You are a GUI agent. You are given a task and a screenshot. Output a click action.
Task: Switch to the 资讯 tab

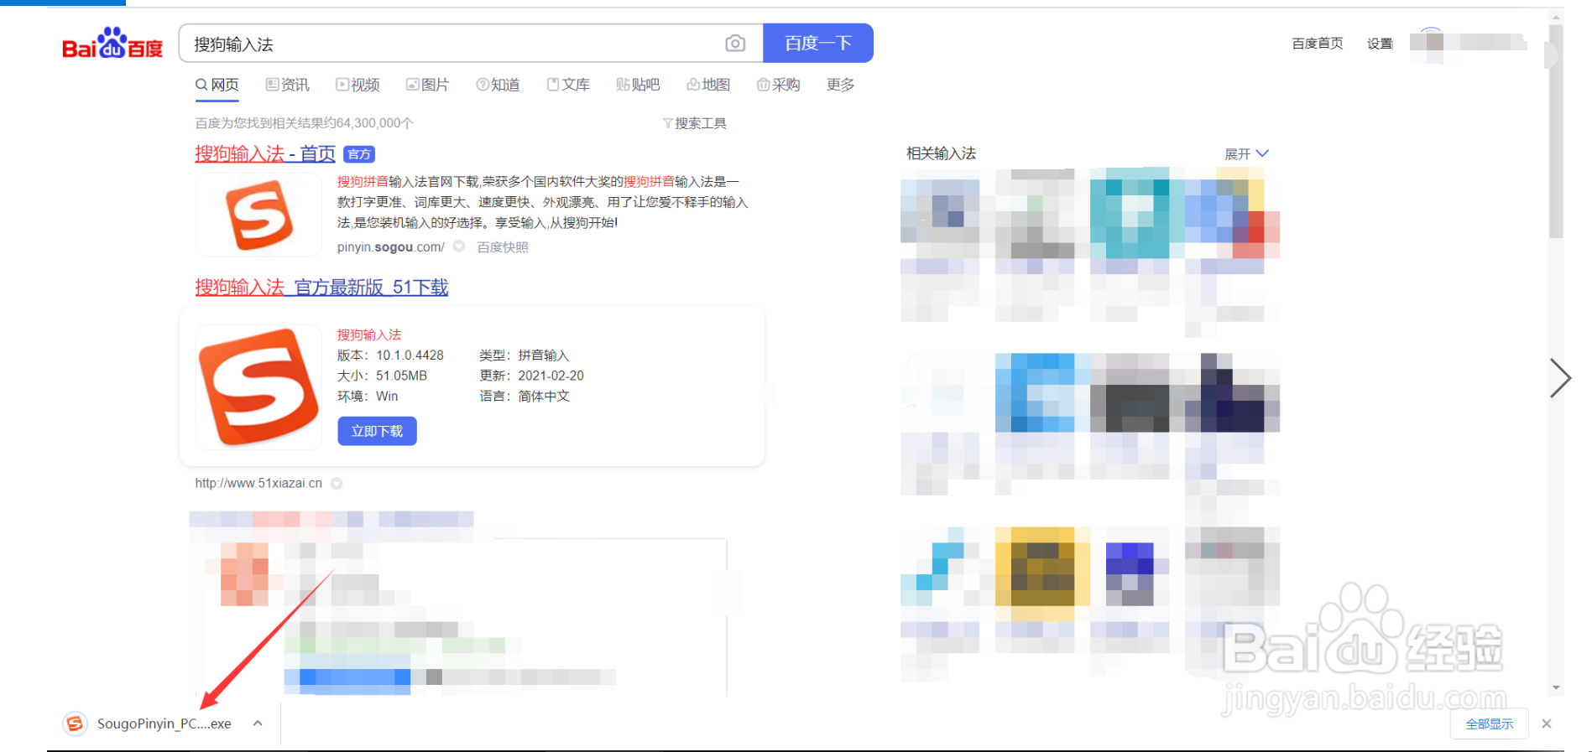click(288, 85)
